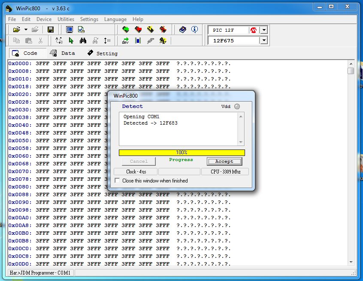Click the greyed scissors cut icon
The image size is (363, 281).
click(x=40, y=41)
